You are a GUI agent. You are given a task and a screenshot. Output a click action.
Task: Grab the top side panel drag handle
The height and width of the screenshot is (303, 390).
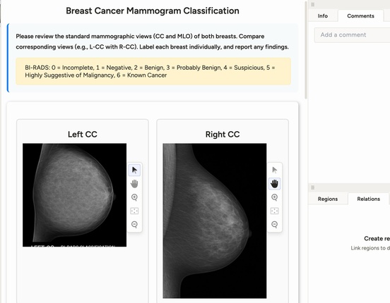coord(313,4)
